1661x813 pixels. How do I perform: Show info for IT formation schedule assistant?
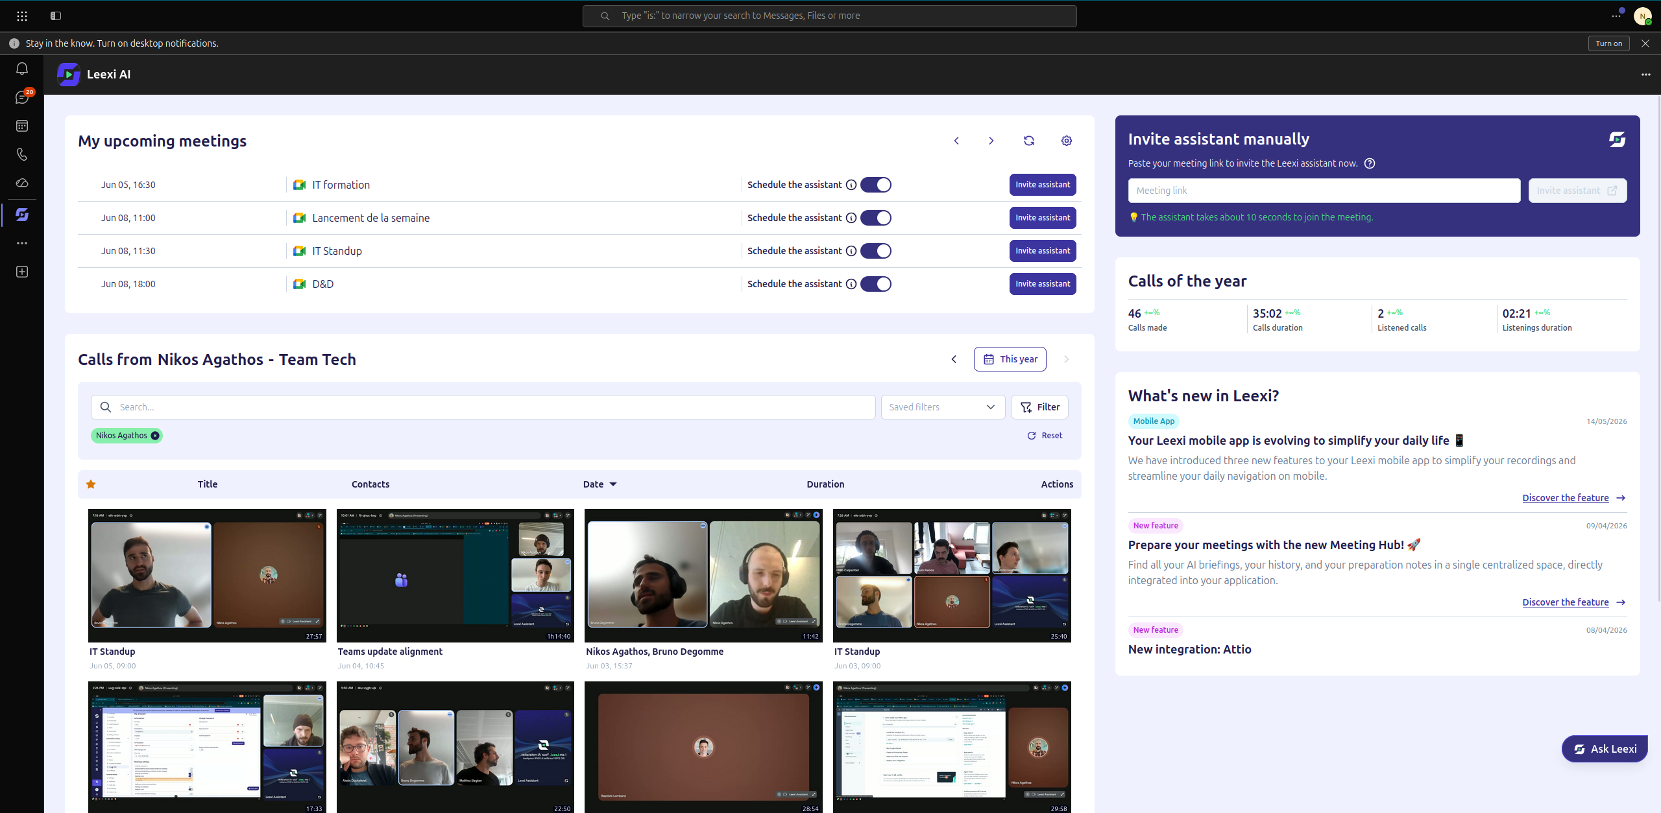(x=851, y=185)
